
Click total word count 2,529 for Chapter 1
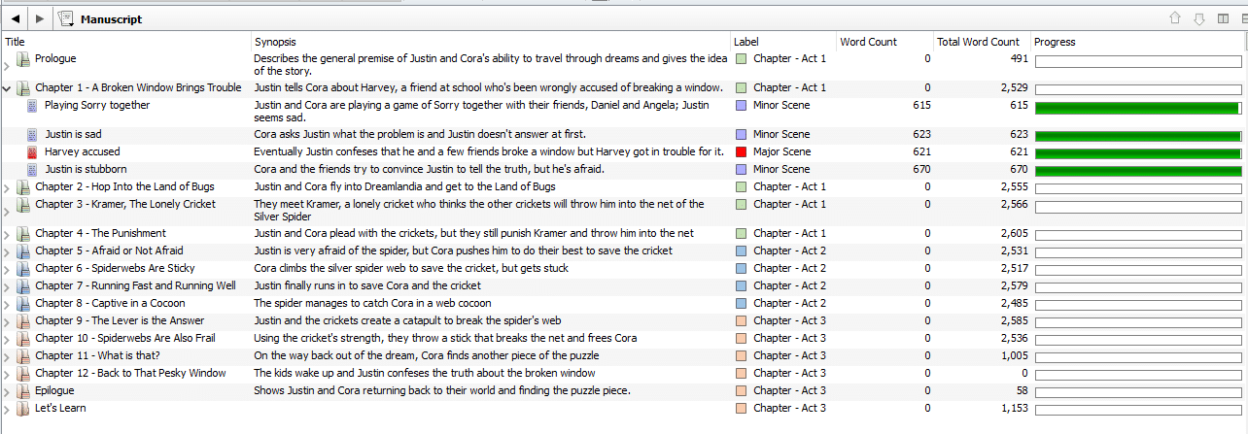1014,88
